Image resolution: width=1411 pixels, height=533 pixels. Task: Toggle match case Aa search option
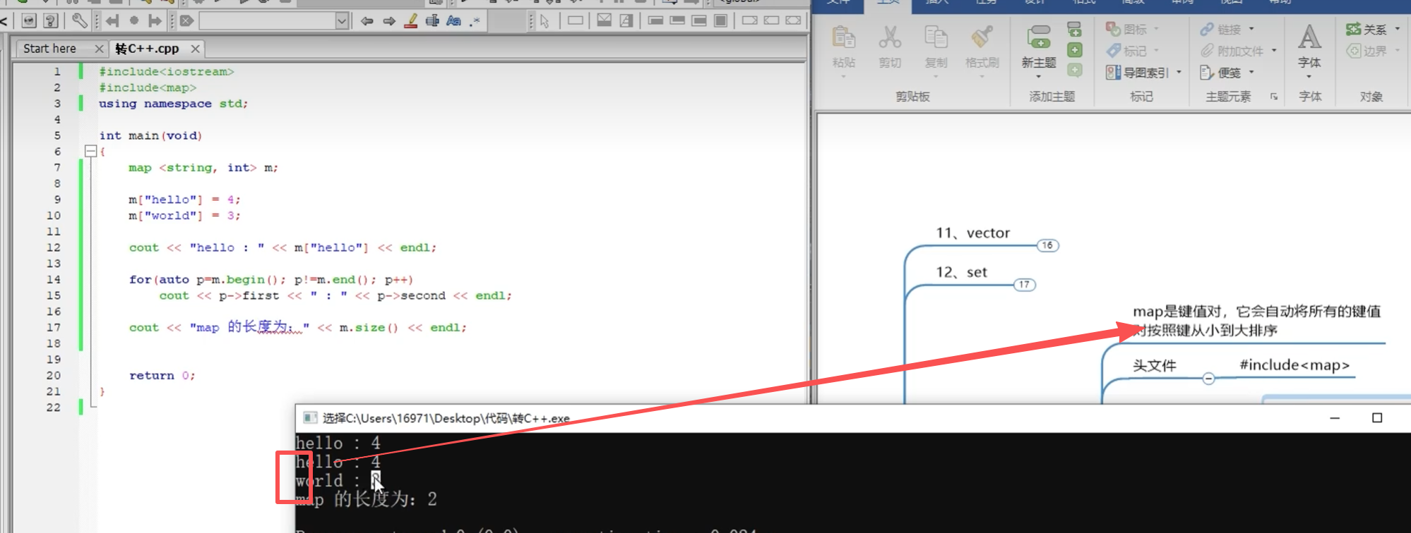click(453, 20)
